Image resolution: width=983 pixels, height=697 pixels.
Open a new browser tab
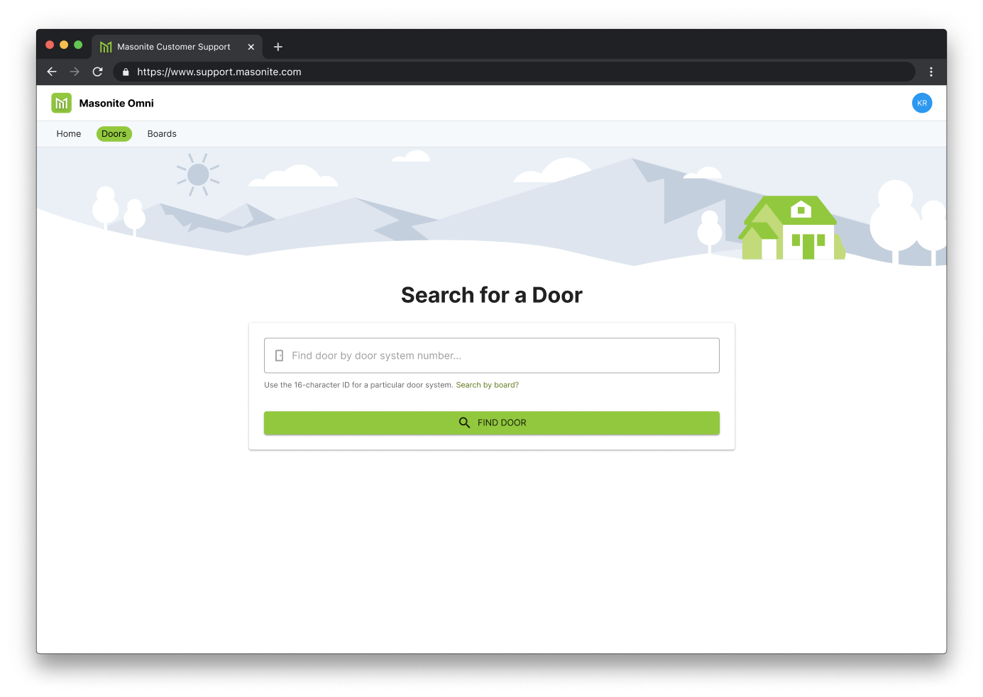[278, 47]
